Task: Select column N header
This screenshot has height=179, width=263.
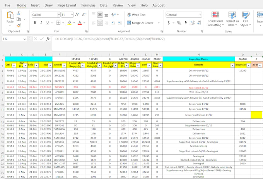Action: 198,55
